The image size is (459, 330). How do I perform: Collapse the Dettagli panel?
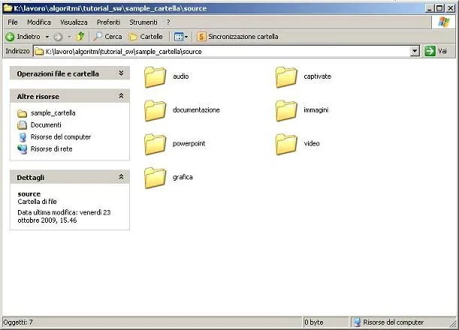(x=121, y=177)
